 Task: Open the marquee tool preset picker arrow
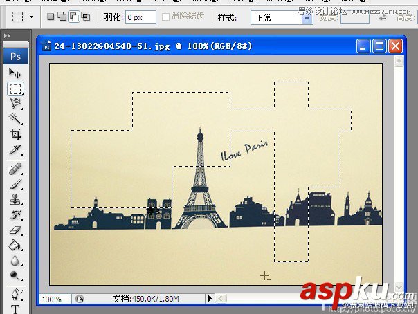[x=31, y=17]
